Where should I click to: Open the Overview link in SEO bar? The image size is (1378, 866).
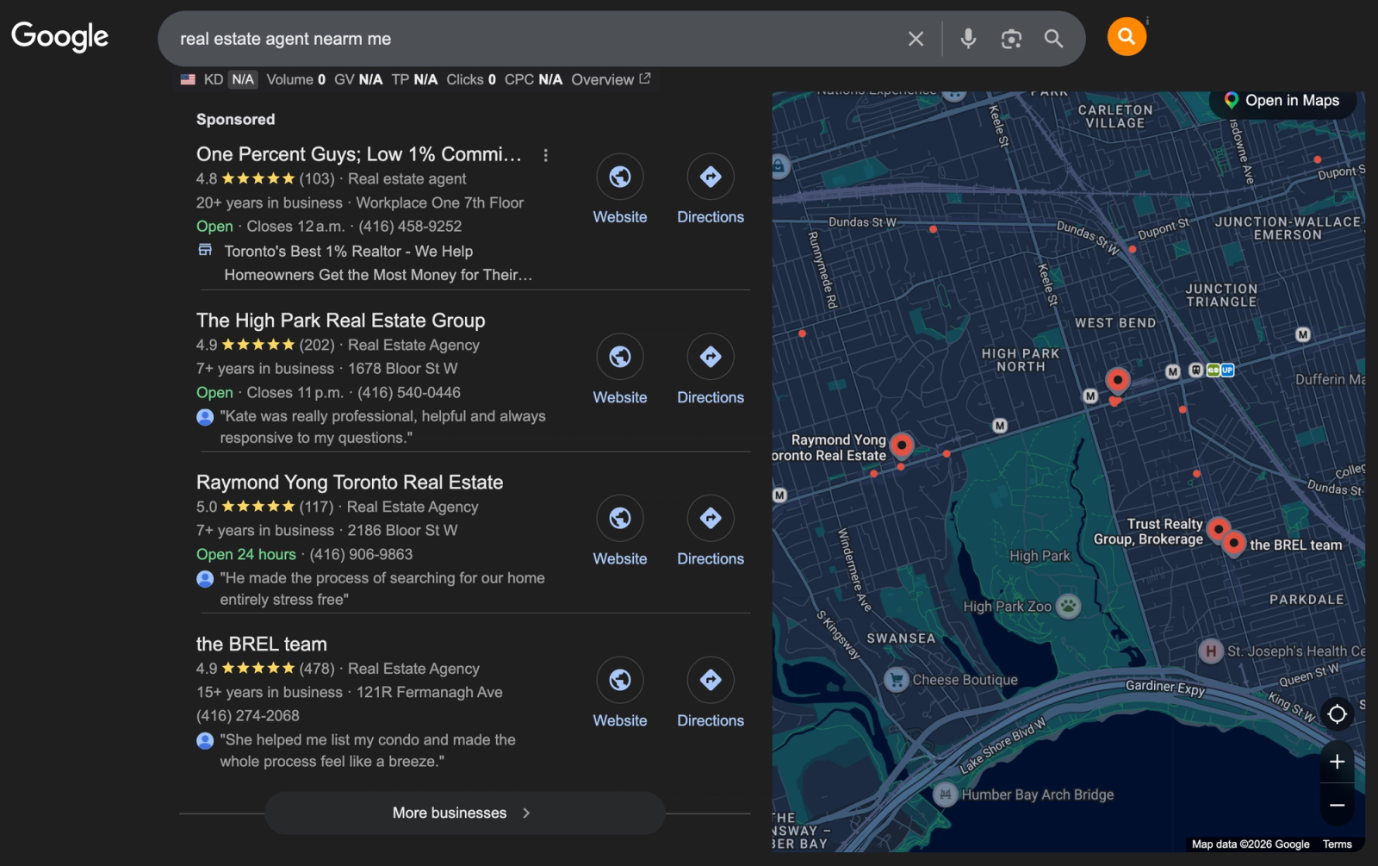click(611, 79)
